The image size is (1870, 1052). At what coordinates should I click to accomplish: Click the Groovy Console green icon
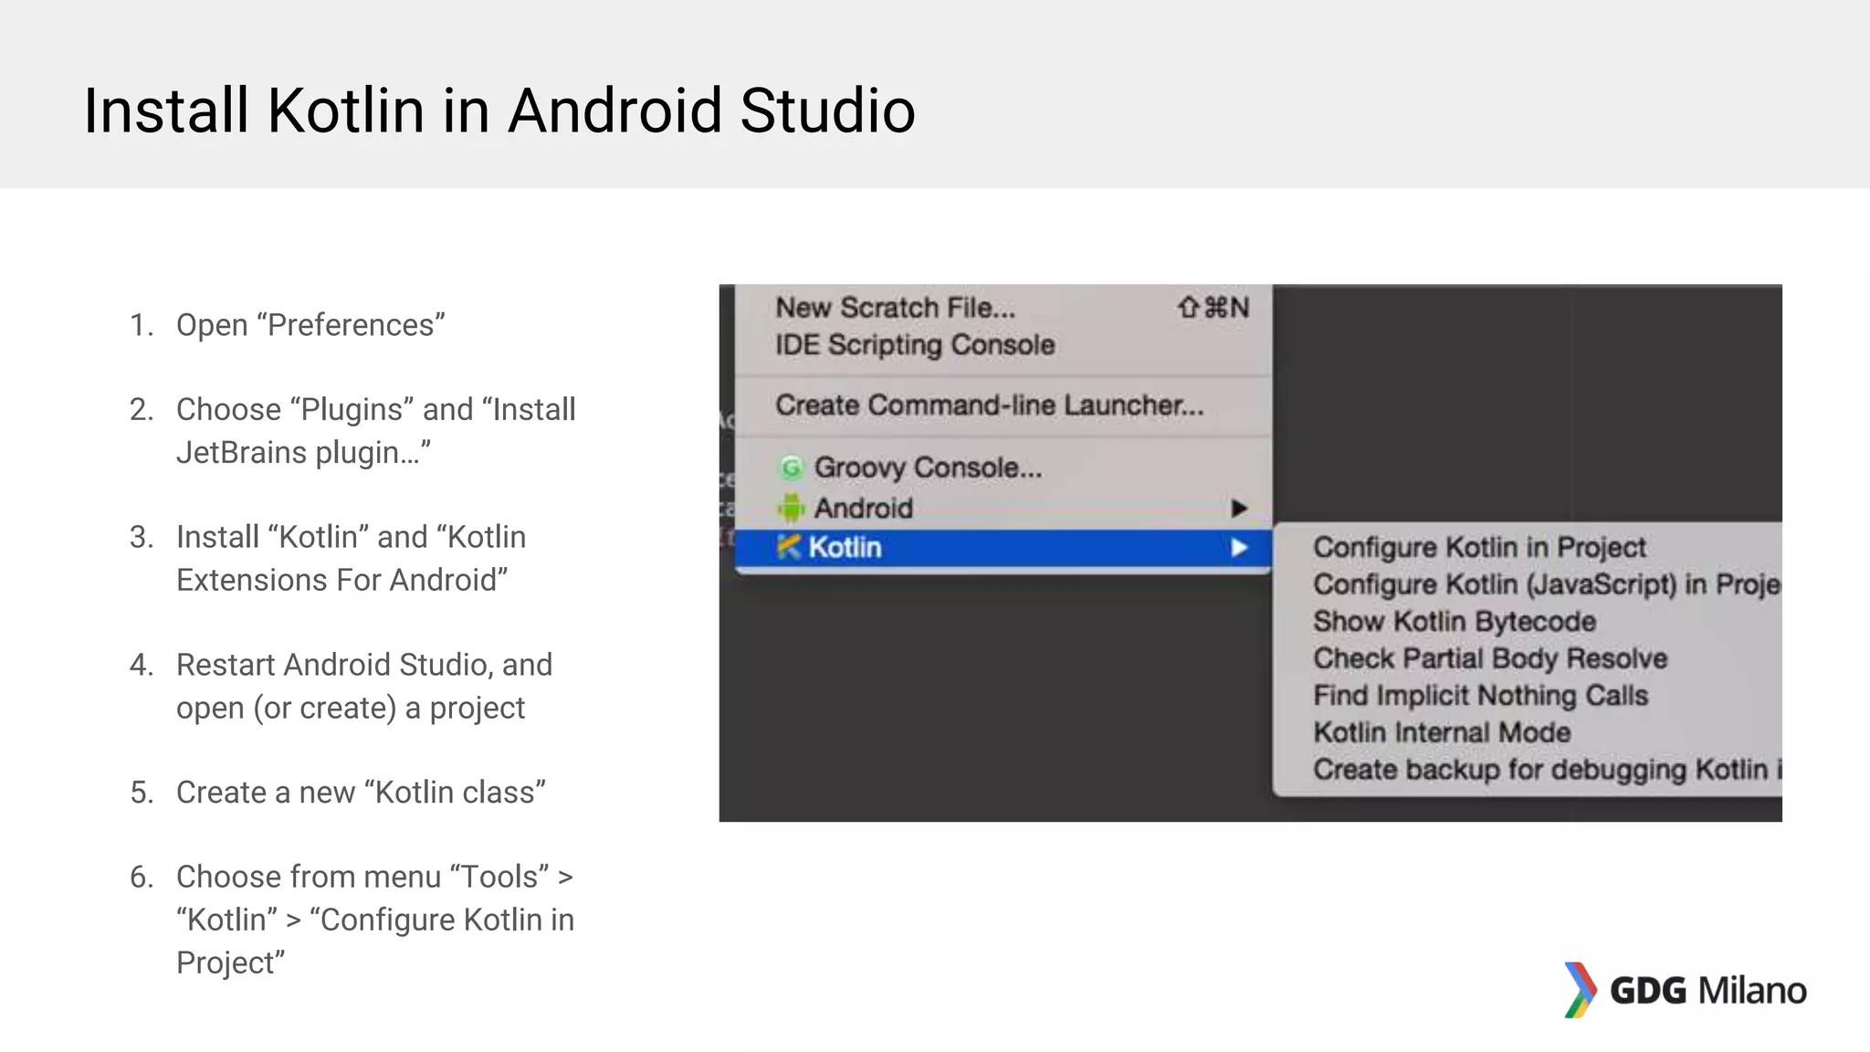click(x=791, y=468)
